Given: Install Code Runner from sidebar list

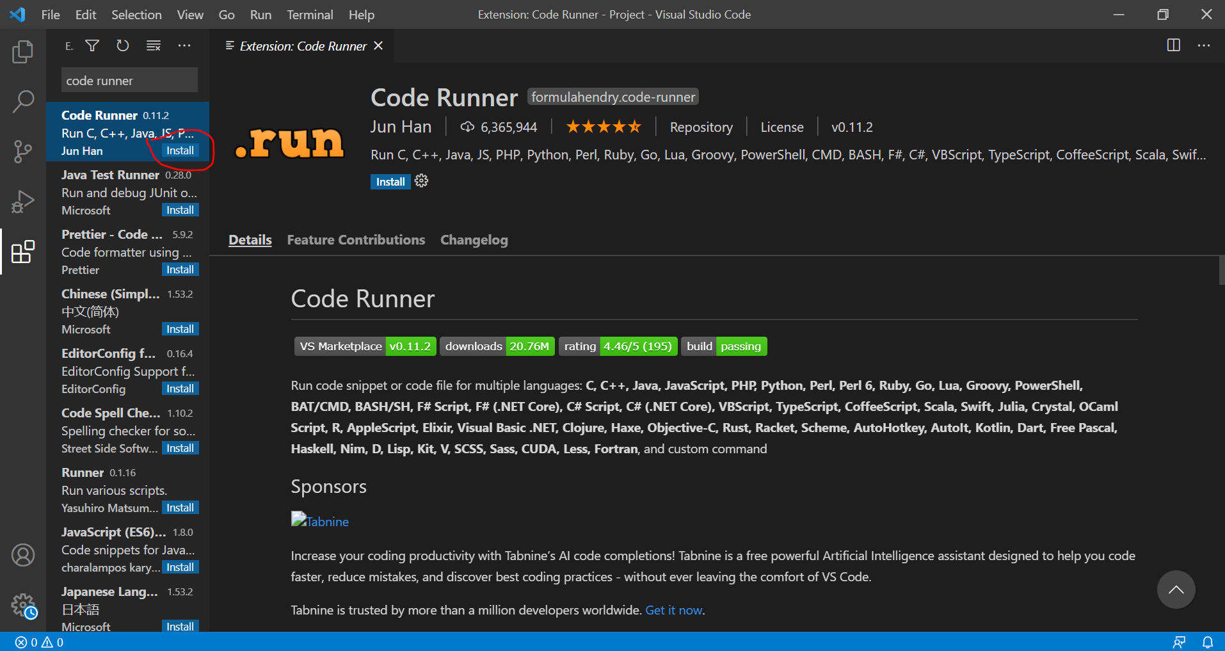Looking at the screenshot, I should pyautogui.click(x=180, y=150).
